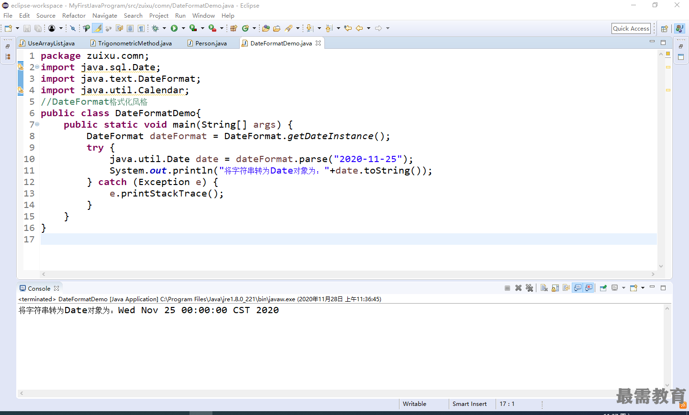Open the Coverage dropdown arrow
689x415 pixels.
(202, 28)
